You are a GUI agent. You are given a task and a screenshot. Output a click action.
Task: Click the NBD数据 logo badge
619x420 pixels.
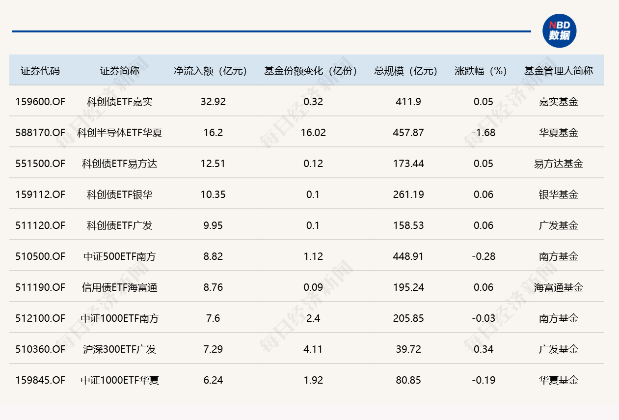point(559,31)
